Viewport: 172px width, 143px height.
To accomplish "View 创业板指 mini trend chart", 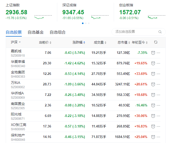I will (156, 17).
